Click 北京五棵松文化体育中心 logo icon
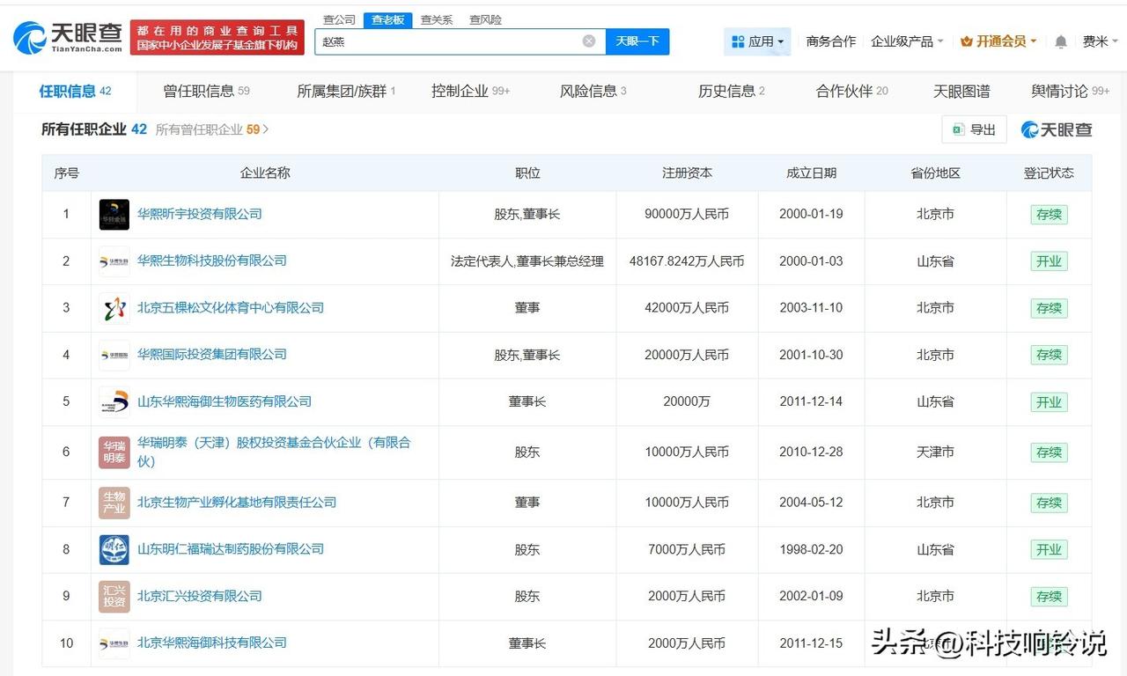 tap(114, 308)
